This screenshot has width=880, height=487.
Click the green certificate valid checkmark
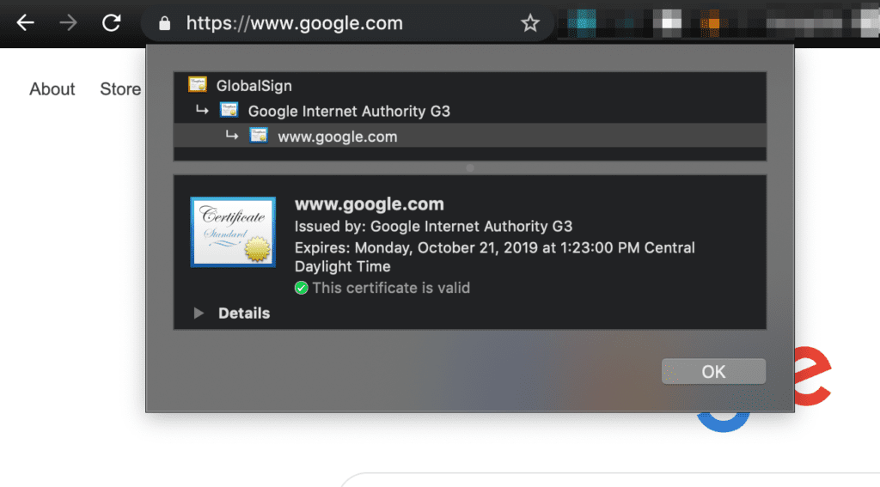[x=301, y=288]
